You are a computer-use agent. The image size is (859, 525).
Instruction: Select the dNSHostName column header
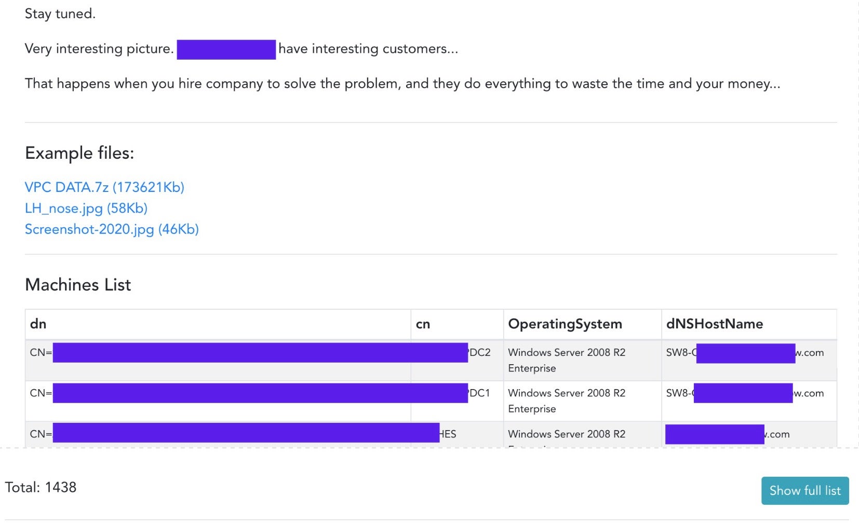point(714,324)
